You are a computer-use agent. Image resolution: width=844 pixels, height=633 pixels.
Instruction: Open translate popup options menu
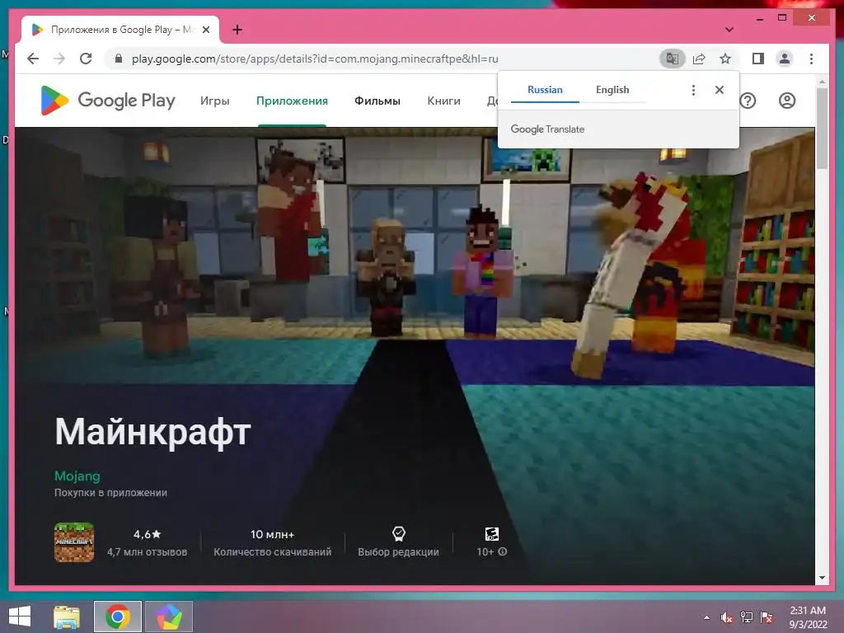693,90
